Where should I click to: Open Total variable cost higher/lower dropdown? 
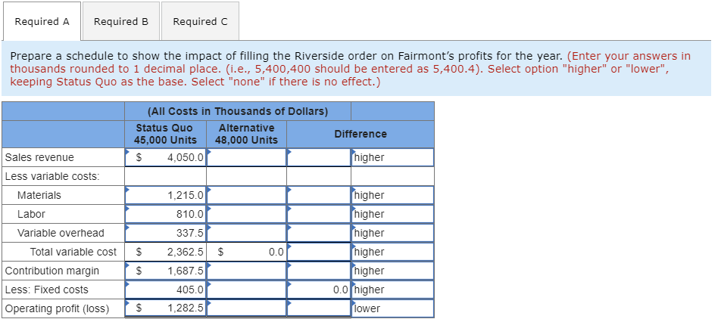tap(392, 252)
